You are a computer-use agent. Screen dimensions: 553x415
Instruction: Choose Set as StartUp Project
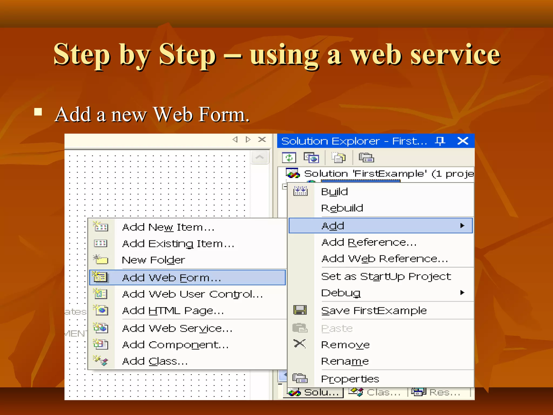pyautogui.click(x=381, y=276)
